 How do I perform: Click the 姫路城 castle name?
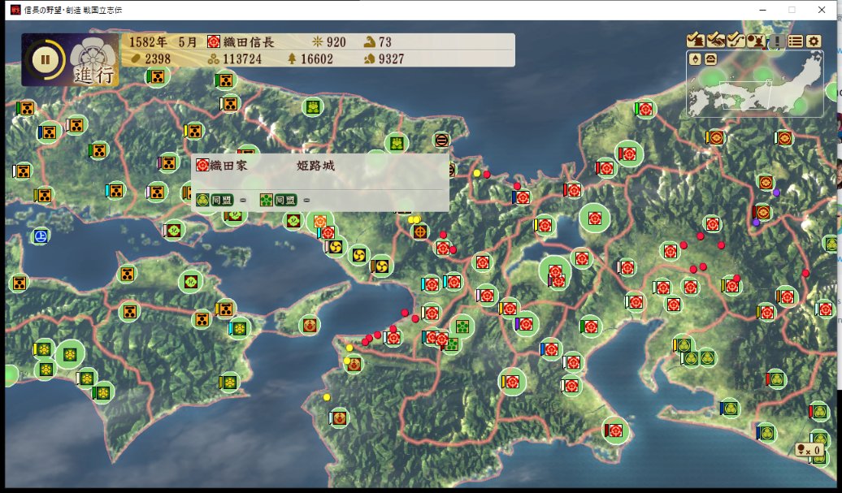(315, 166)
